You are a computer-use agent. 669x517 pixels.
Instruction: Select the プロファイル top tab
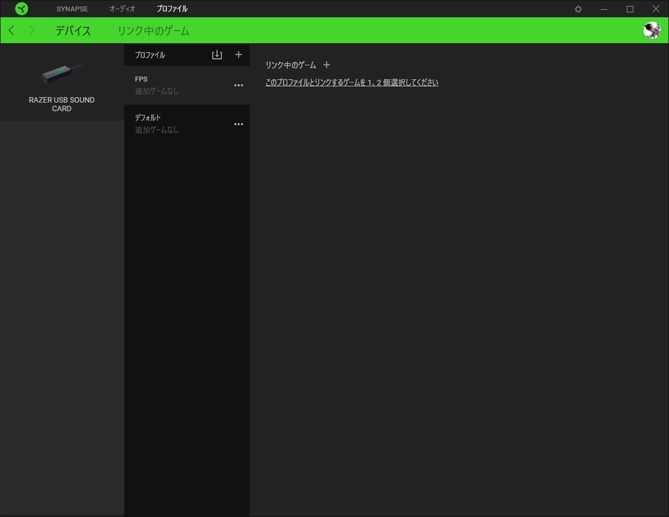(x=172, y=9)
